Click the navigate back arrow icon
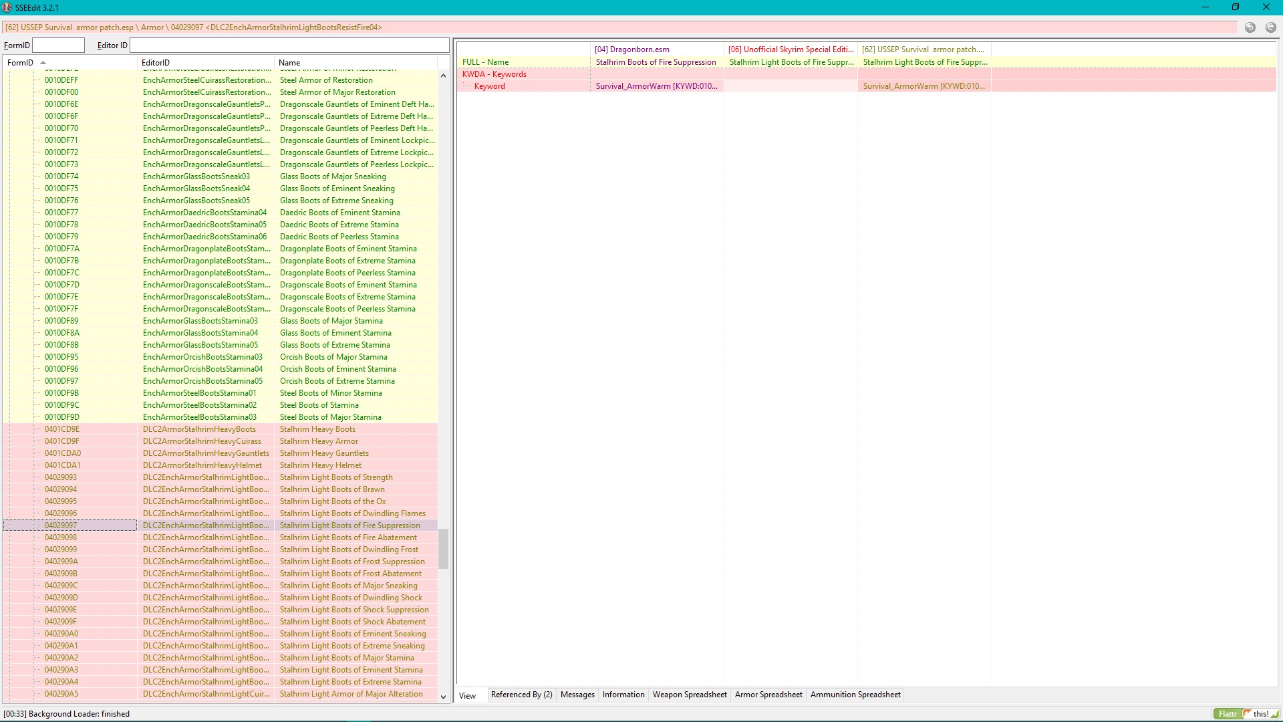Viewport: 1283px width, 722px height. 1250,27
